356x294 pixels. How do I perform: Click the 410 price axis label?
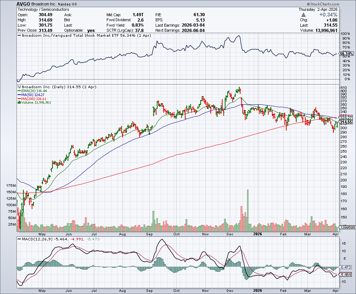343,88
